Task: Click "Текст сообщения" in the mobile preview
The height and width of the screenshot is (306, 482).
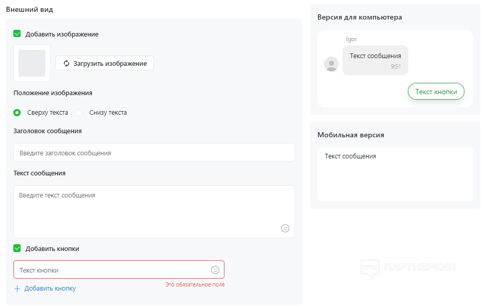Action: [x=350, y=156]
